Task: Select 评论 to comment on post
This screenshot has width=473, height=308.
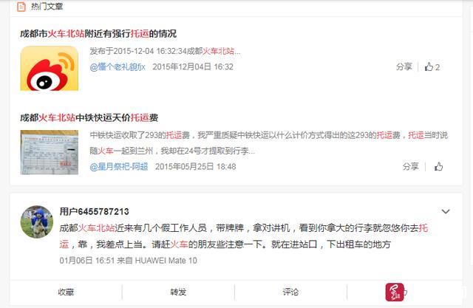Action: [290, 292]
